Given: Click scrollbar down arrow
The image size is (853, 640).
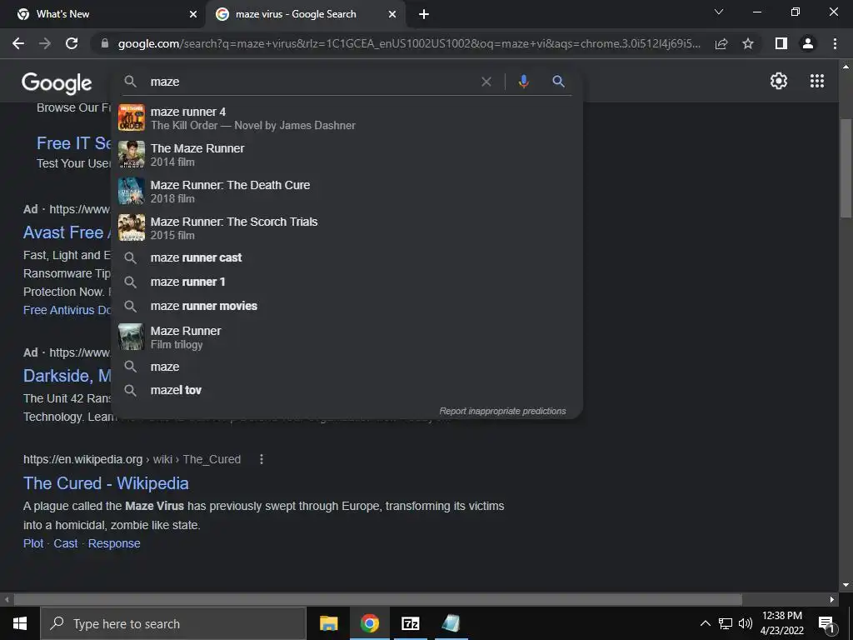Looking at the screenshot, I should tap(846, 586).
